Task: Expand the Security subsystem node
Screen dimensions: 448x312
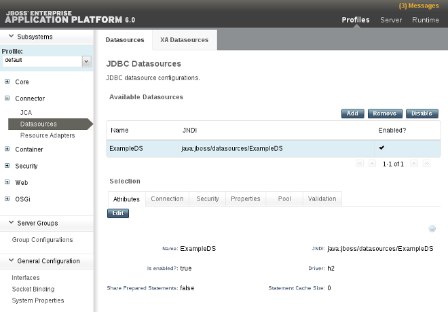Action: point(7,166)
